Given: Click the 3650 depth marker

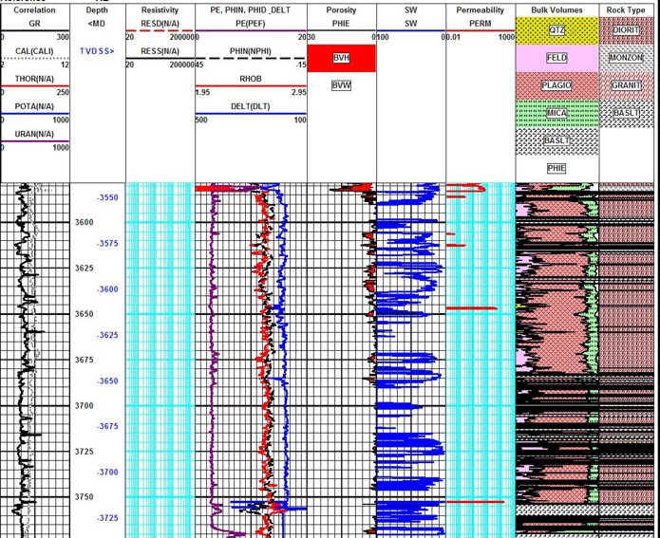Looking at the screenshot, I should [85, 314].
